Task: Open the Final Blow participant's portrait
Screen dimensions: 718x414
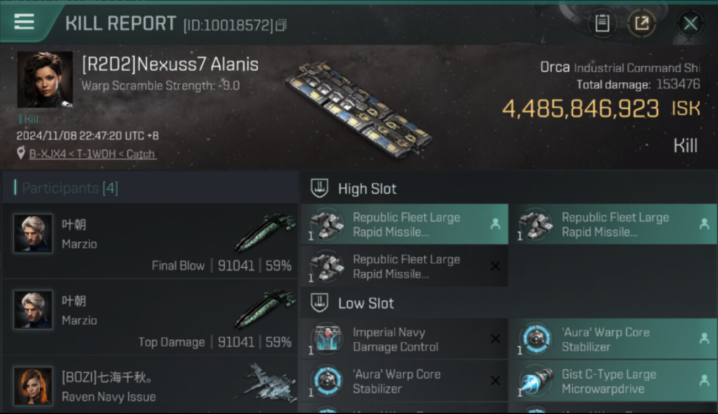Action: click(33, 233)
